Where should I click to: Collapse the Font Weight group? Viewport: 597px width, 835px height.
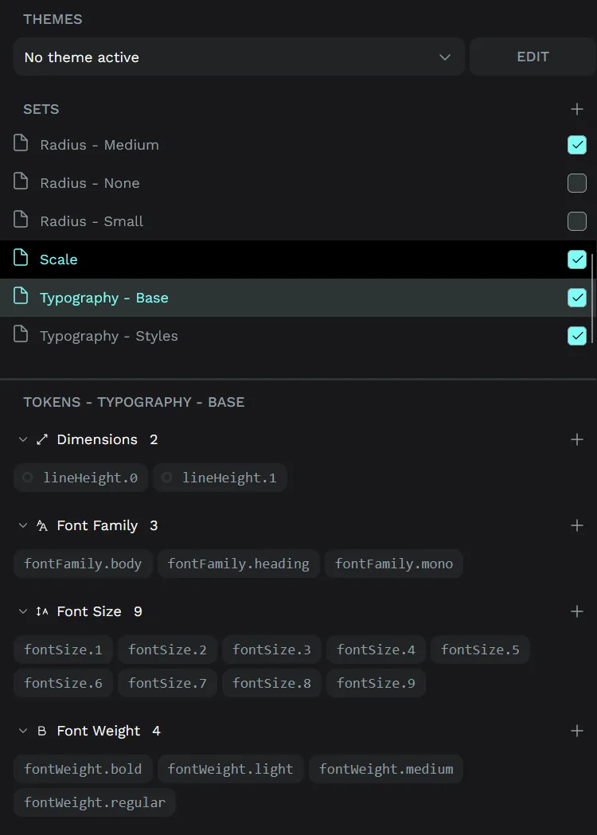coord(22,730)
